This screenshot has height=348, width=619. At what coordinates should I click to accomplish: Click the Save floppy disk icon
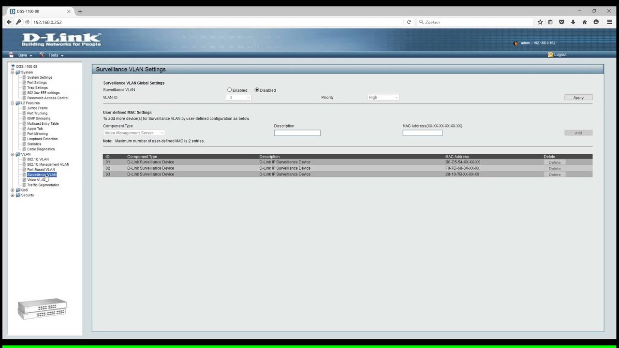(x=12, y=55)
